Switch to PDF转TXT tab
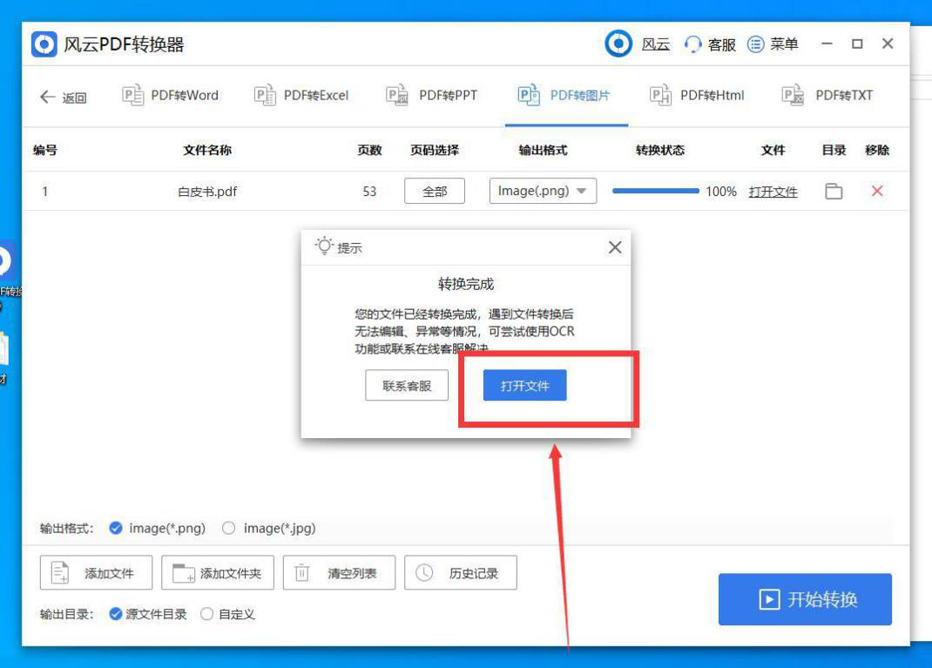Image resolution: width=932 pixels, height=668 pixels. tap(827, 96)
